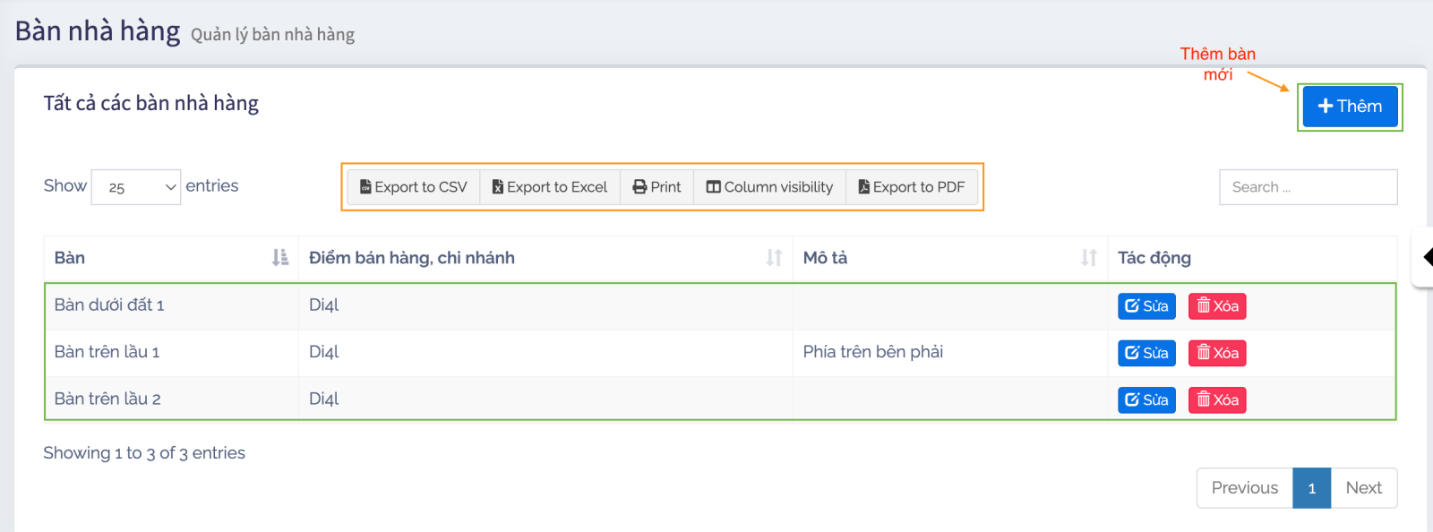Expand the side panel arrow tab
Viewport: 1433px width, 532px height.
pyautogui.click(x=1426, y=258)
